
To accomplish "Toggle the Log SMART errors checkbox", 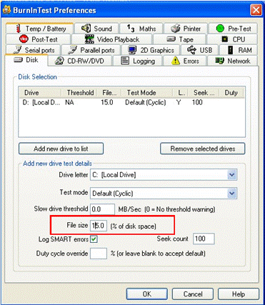I will point(94,239).
